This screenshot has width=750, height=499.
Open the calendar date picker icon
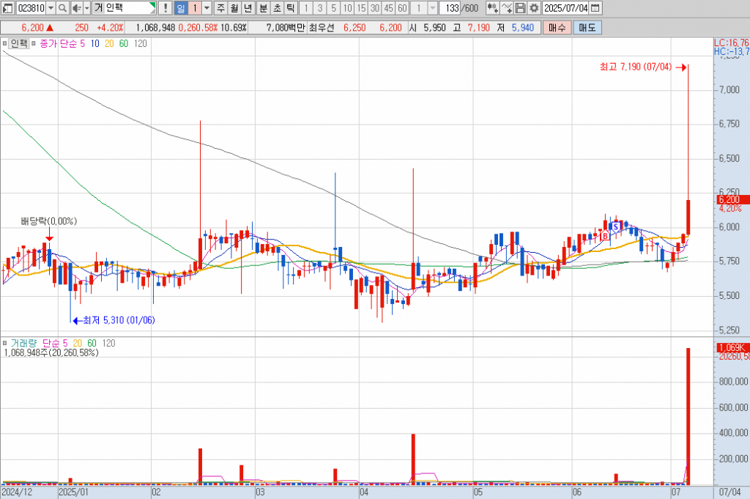click(595, 8)
